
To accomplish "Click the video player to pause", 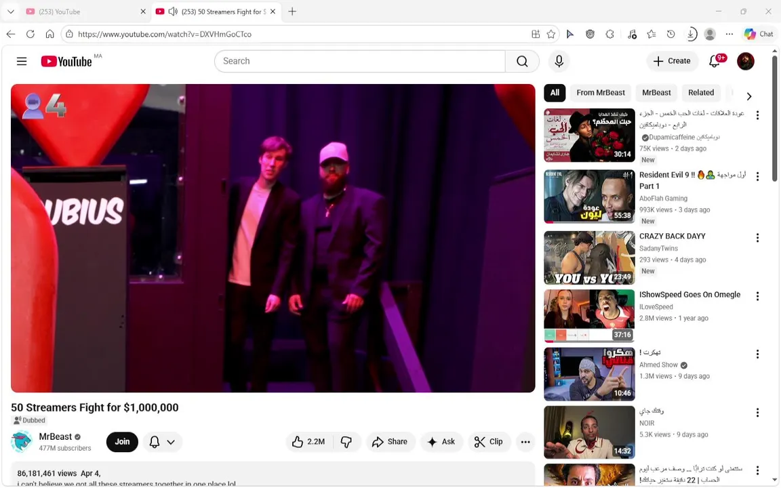I will pyautogui.click(x=273, y=238).
